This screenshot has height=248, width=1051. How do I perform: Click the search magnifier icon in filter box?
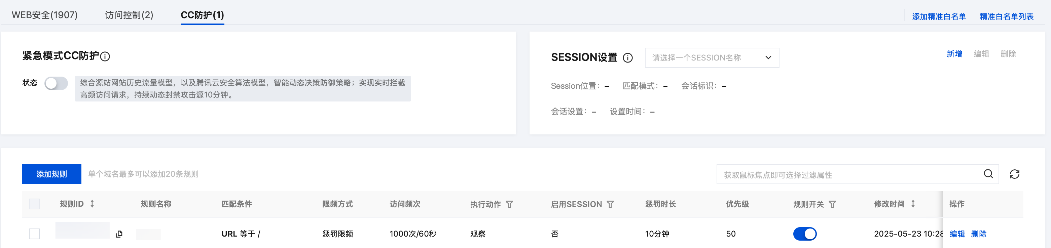tap(988, 174)
